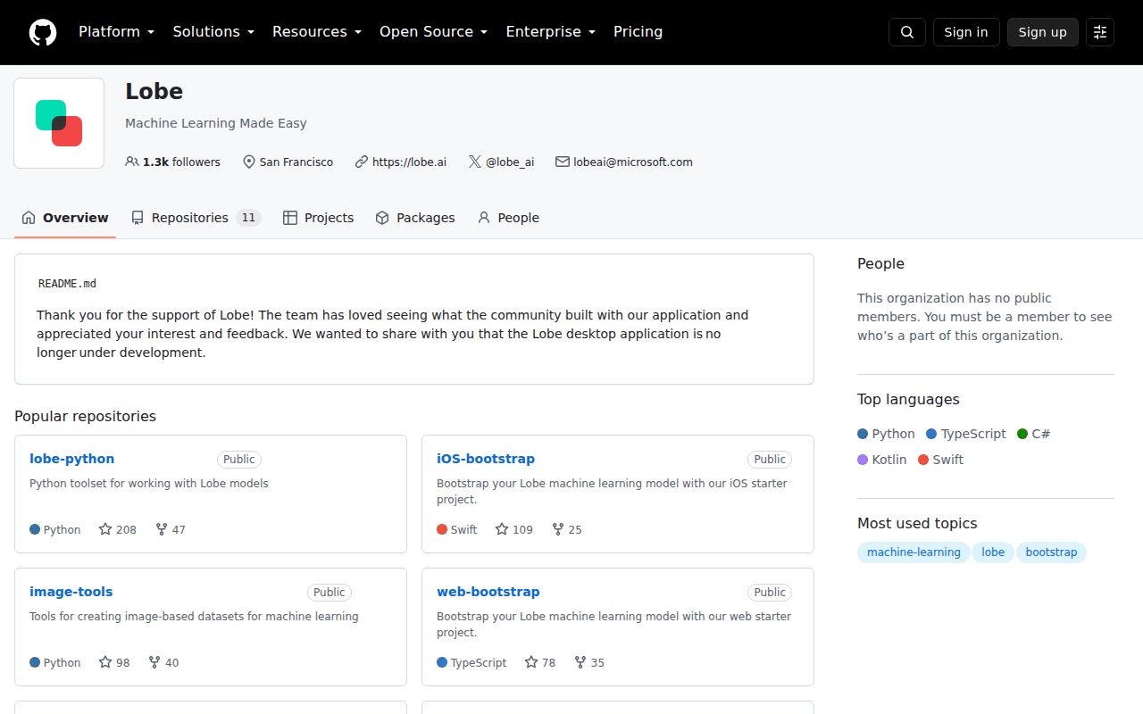Viewport: 1143px width, 714px height.
Task: Filter by Swift in Top languages
Action: point(941,460)
